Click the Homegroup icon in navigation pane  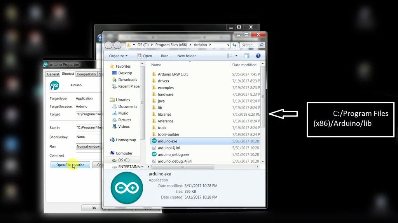(112, 140)
